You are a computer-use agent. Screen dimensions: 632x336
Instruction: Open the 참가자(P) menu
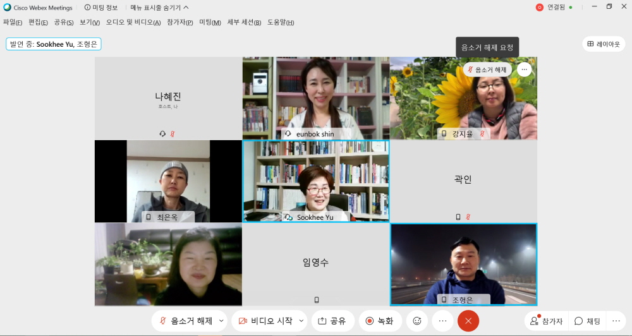[x=179, y=23]
